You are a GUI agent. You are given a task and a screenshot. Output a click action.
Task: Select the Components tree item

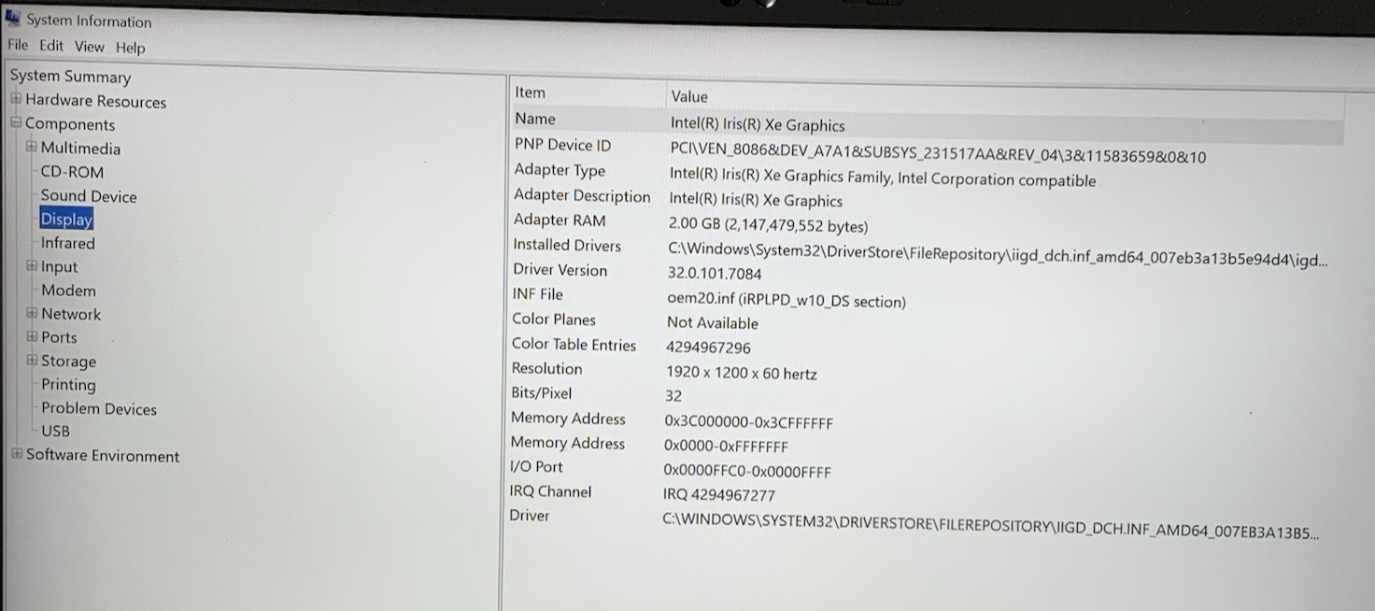(70, 124)
